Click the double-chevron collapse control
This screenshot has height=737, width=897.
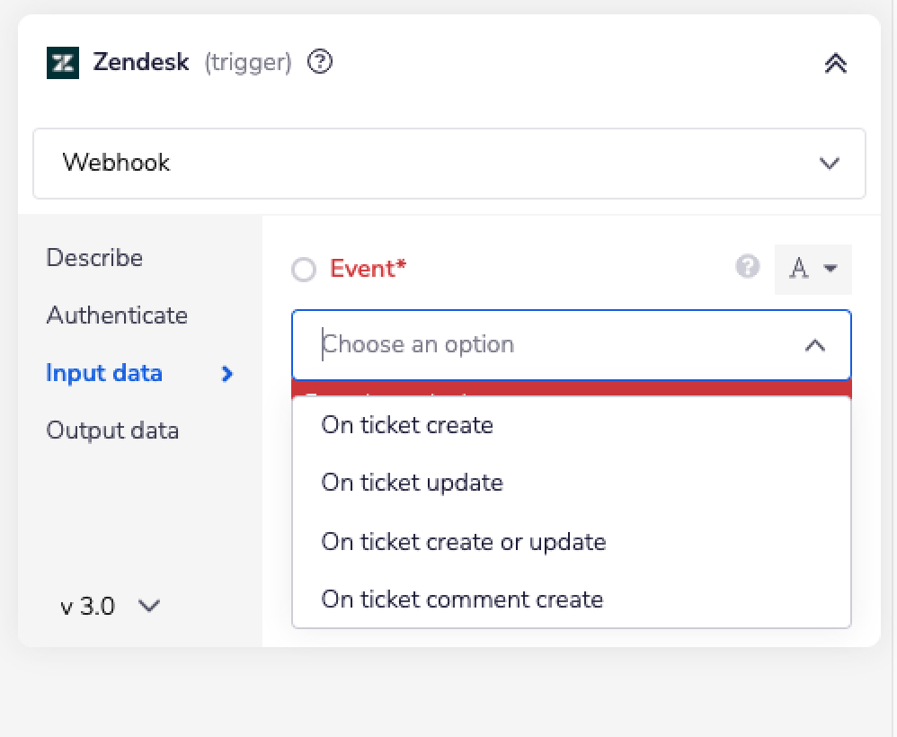tap(836, 63)
